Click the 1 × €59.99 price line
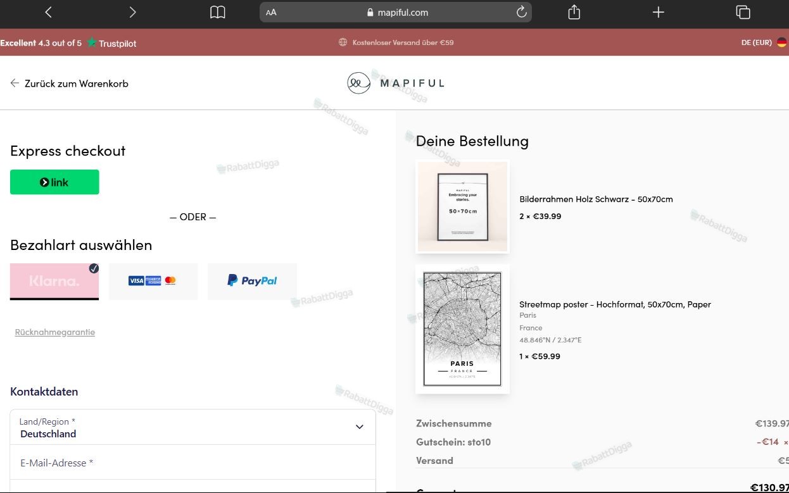This screenshot has width=789, height=493. [540, 356]
